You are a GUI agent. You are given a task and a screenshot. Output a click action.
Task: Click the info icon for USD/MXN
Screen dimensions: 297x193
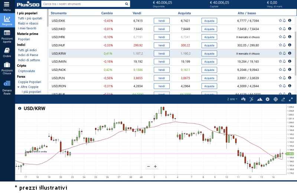(290, 62)
